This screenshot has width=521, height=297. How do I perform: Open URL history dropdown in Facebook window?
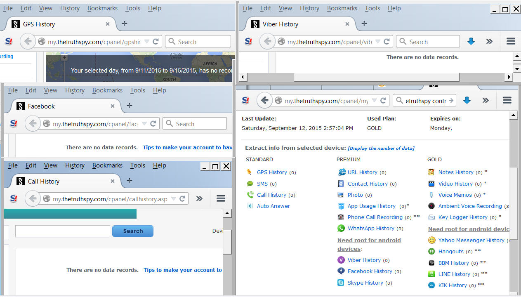click(144, 124)
